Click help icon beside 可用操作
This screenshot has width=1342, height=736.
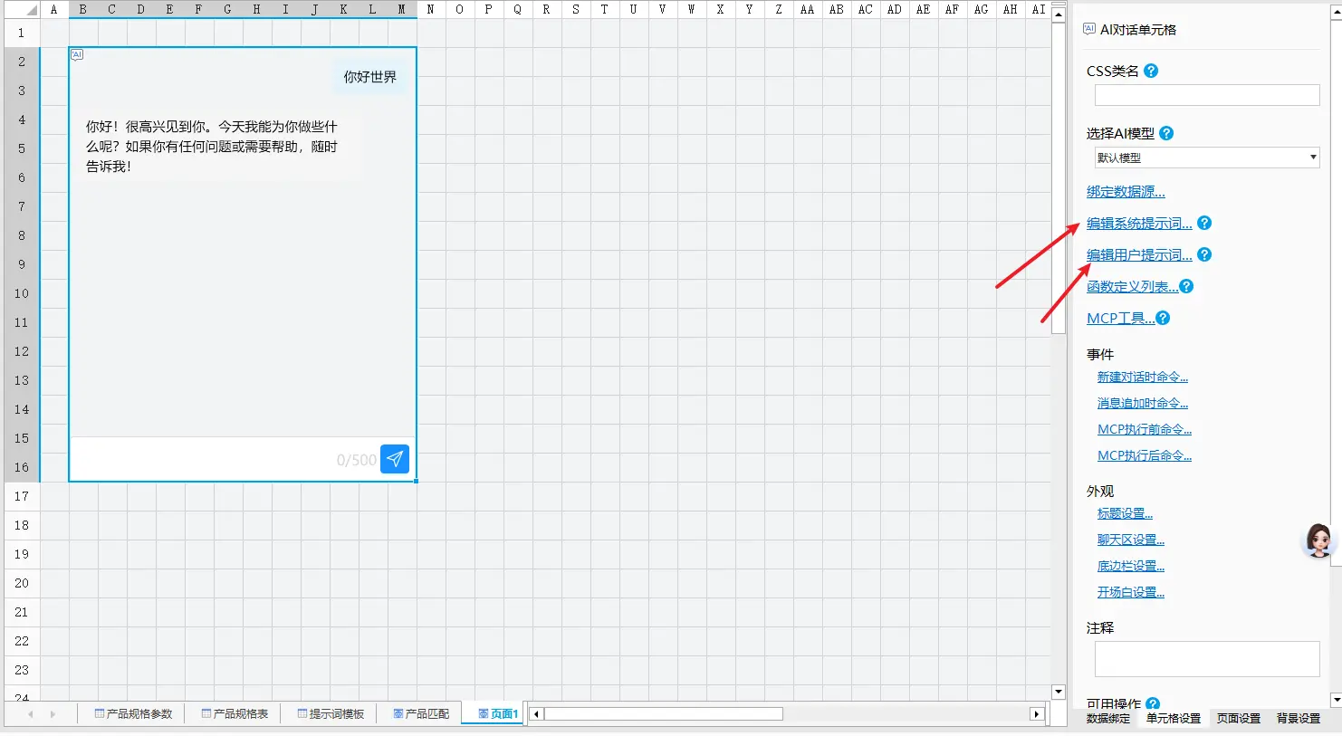tap(1153, 703)
